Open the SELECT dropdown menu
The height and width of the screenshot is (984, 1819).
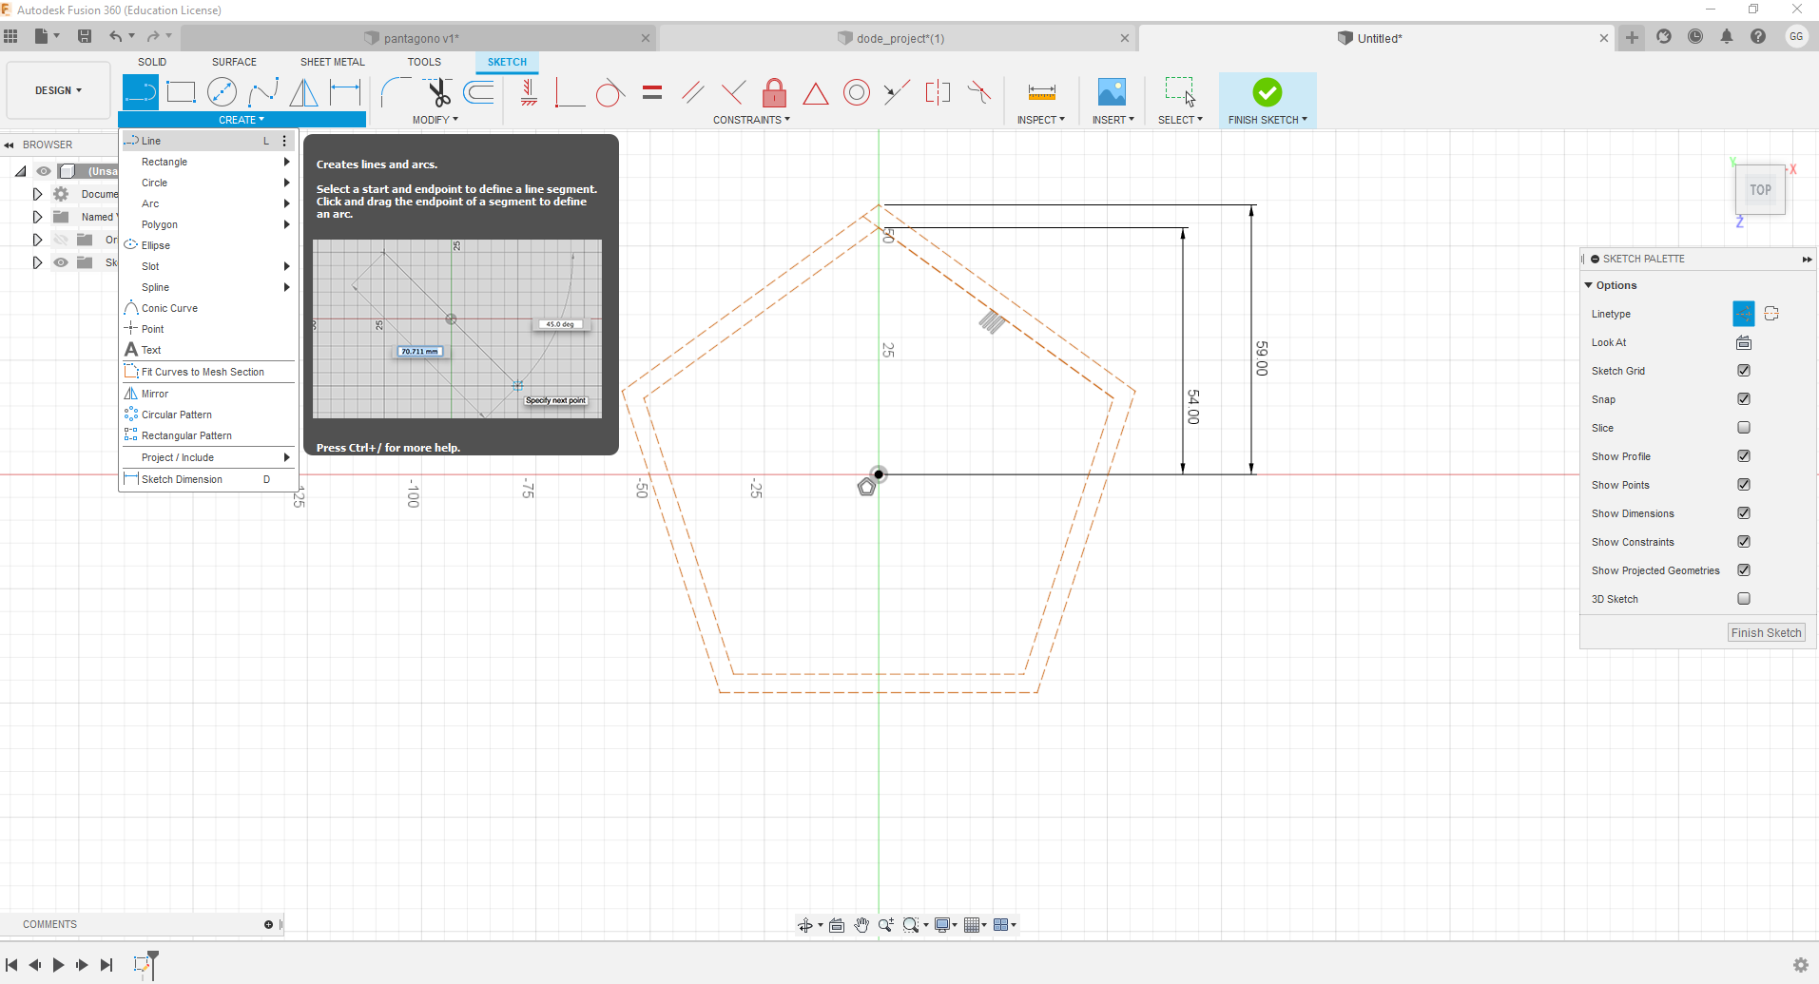click(x=1180, y=120)
